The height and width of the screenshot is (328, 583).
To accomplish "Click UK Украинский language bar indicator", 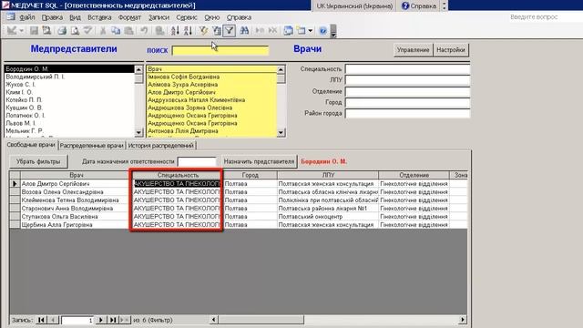I will point(354,5).
